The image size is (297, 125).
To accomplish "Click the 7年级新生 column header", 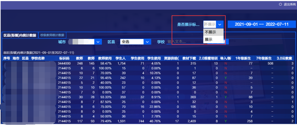I will click(x=264, y=58).
